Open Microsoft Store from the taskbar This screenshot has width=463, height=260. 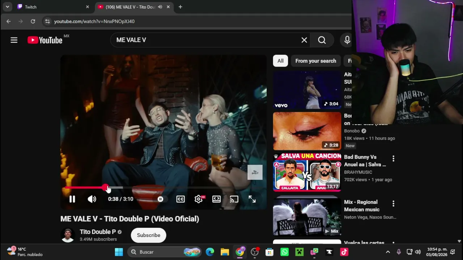pyautogui.click(x=269, y=252)
